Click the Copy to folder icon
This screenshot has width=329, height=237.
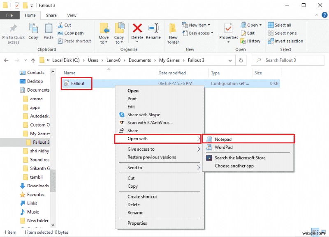(119, 28)
